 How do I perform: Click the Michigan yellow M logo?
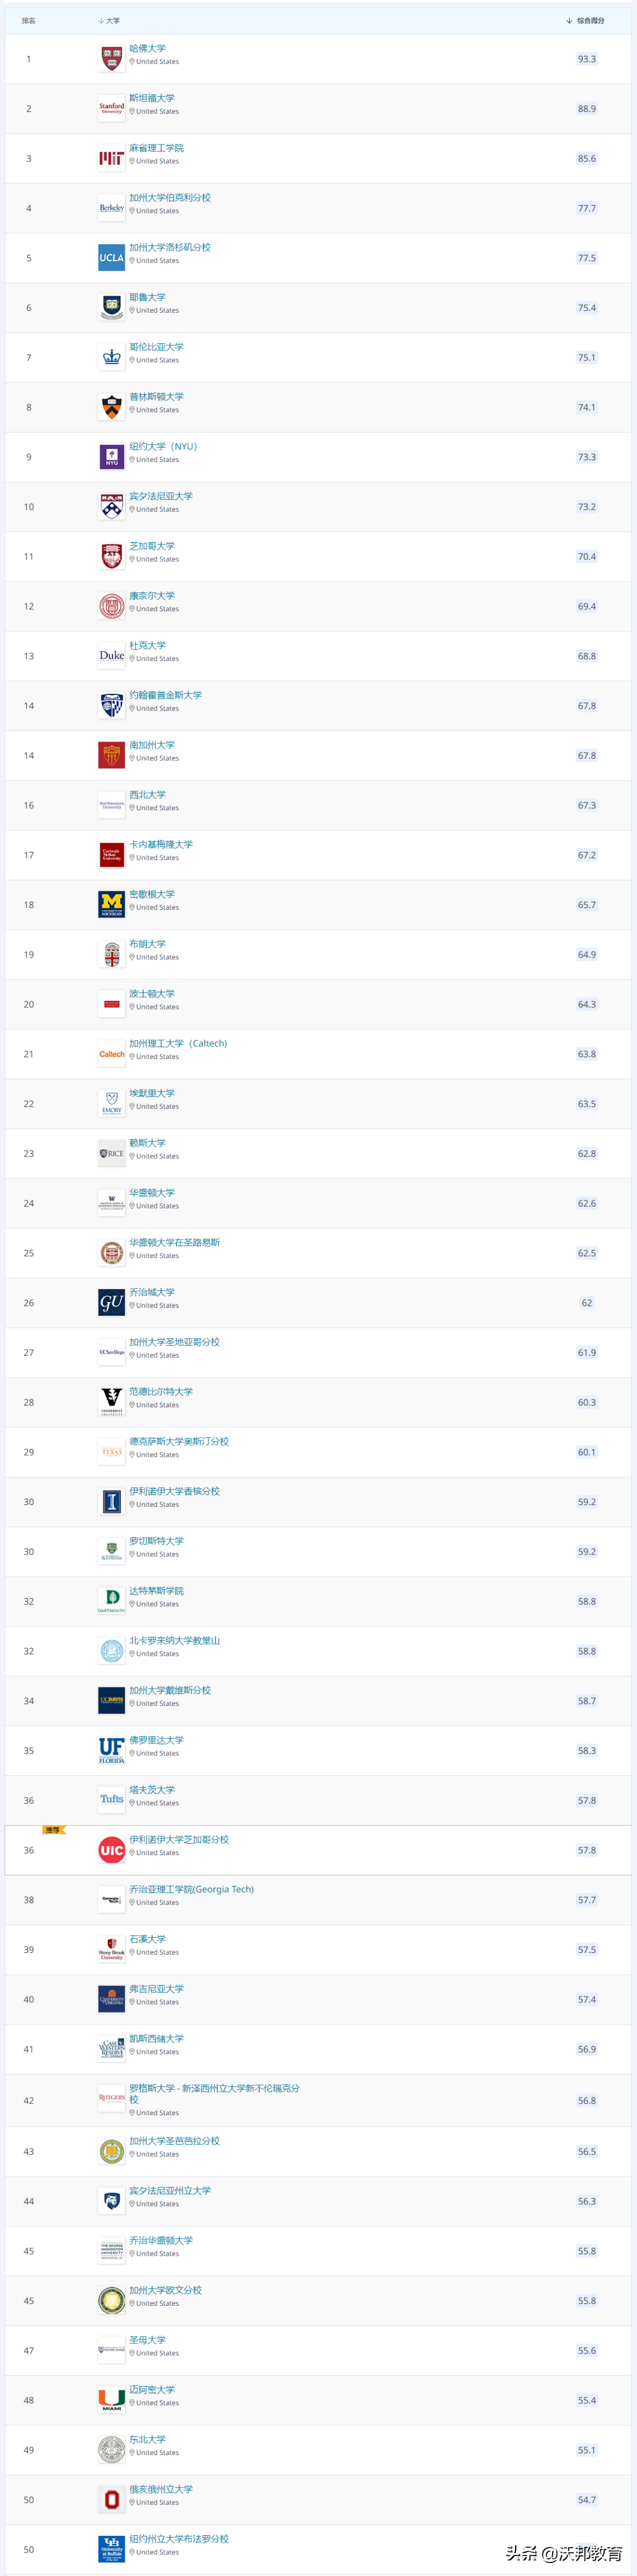click(111, 905)
